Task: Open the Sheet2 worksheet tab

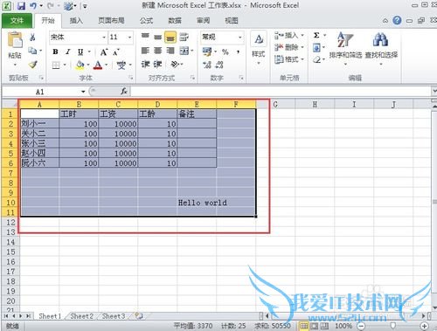Action: coord(81,316)
